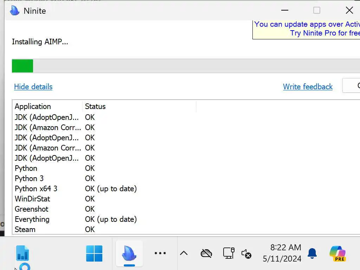Close the Ninite window
Image resolution: width=360 pixels, height=270 pixels.
tap(349, 10)
